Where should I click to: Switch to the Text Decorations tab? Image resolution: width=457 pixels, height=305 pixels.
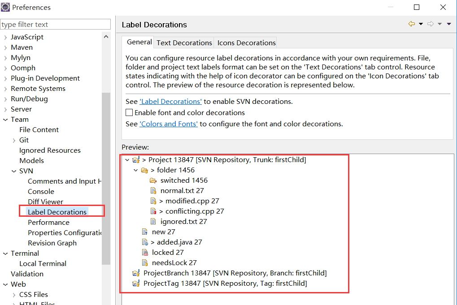(184, 43)
